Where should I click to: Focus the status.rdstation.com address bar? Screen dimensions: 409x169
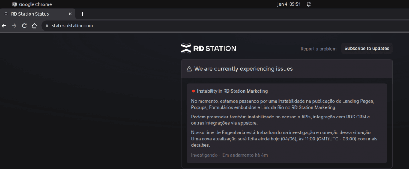[160, 26]
